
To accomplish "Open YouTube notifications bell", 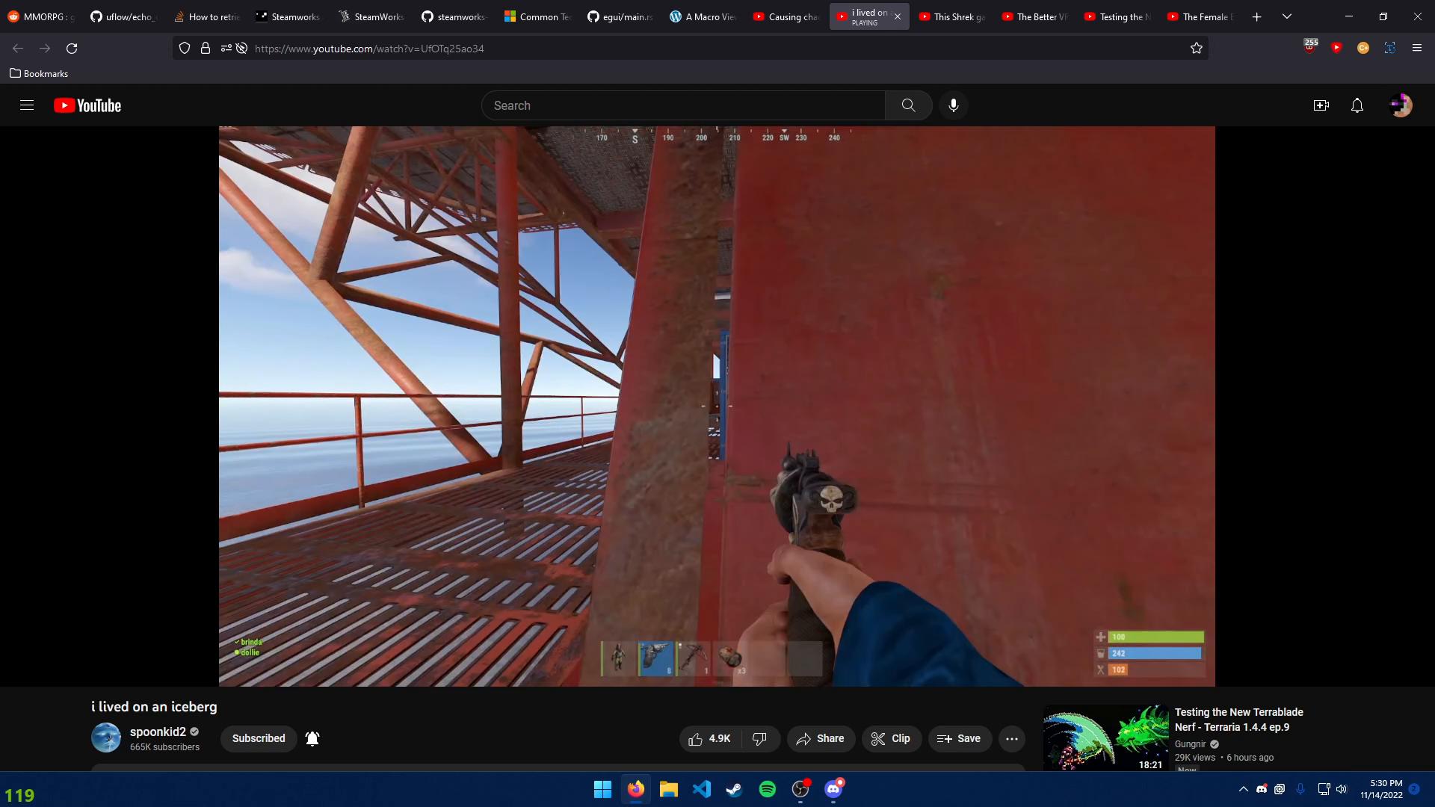I will [x=1357, y=105].
